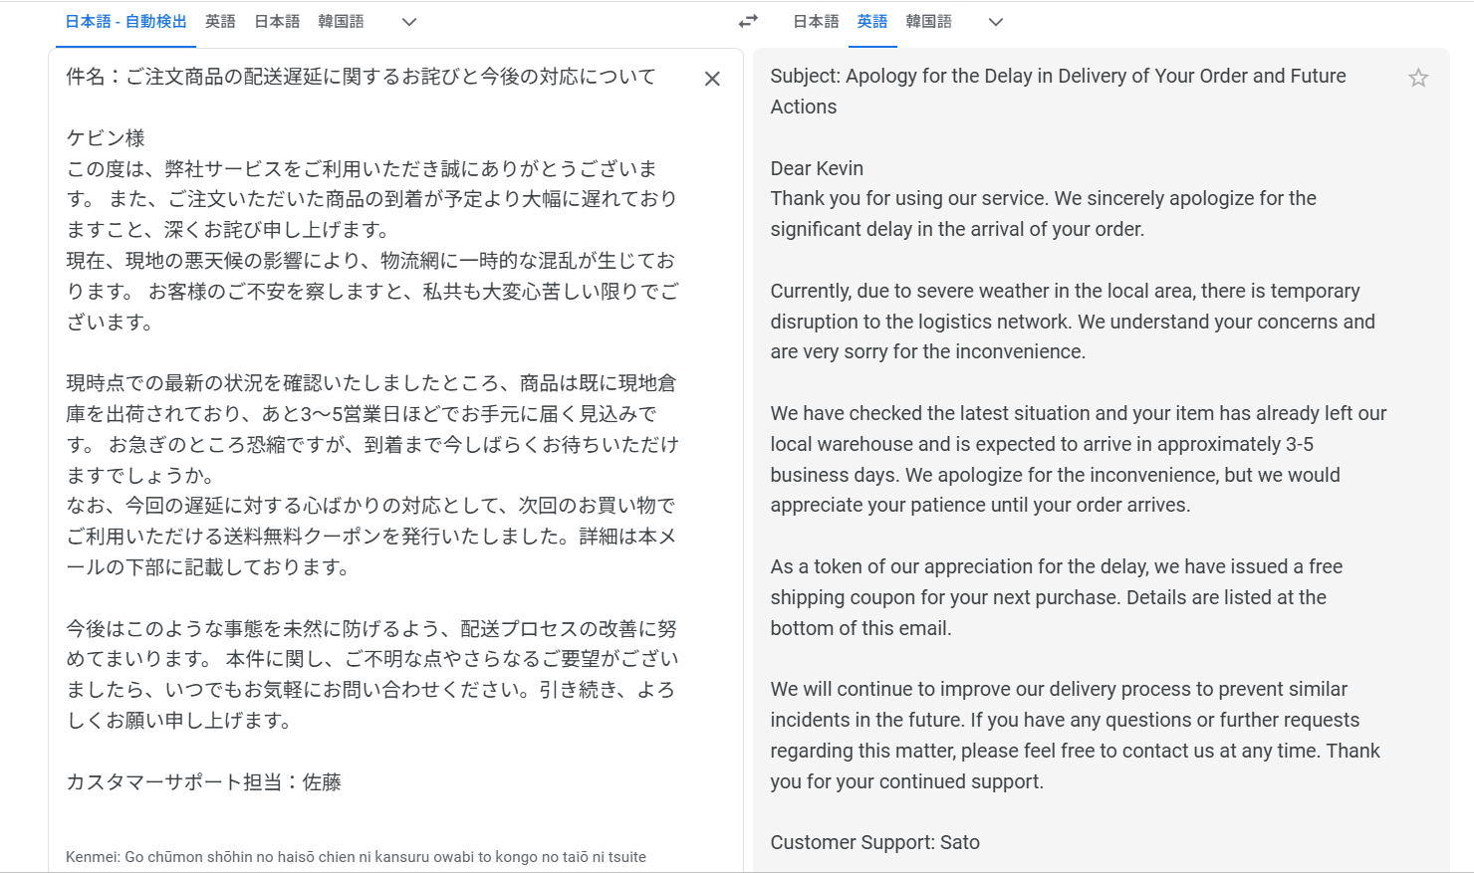
Task: Click the 'Dear Kevin' translated line
Action: click(x=817, y=168)
